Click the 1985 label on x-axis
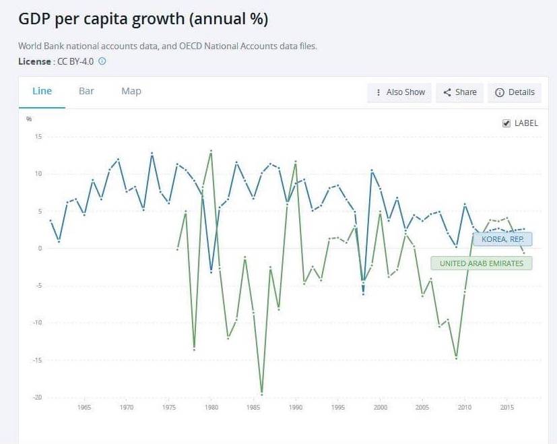This screenshot has width=557, height=444. tap(253, 408)
